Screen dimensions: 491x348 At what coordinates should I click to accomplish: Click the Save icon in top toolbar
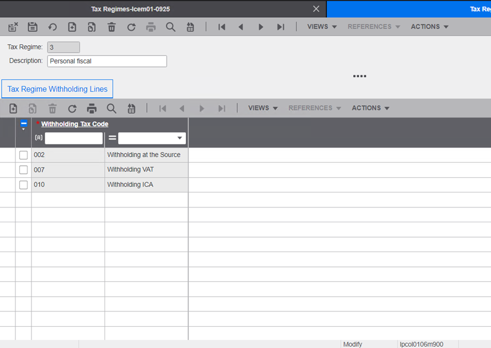pos(33,27)
